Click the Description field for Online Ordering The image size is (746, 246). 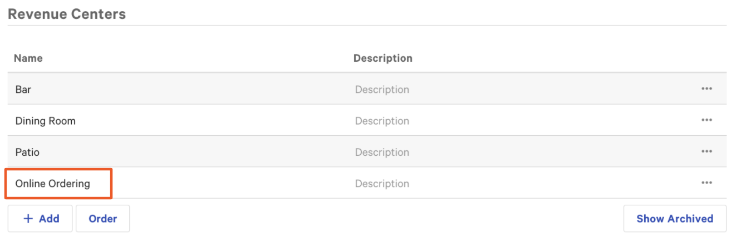(382, 184)
